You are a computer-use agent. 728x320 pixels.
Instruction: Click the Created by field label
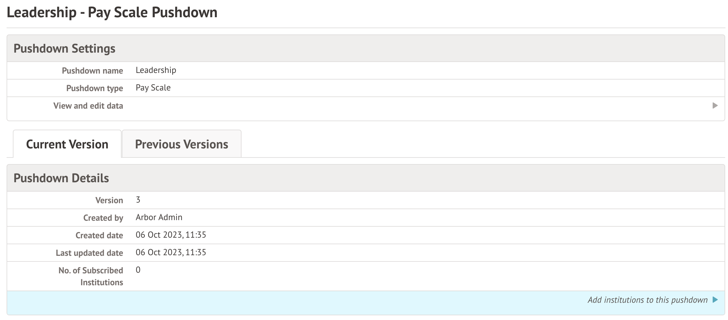coord(103,218)
